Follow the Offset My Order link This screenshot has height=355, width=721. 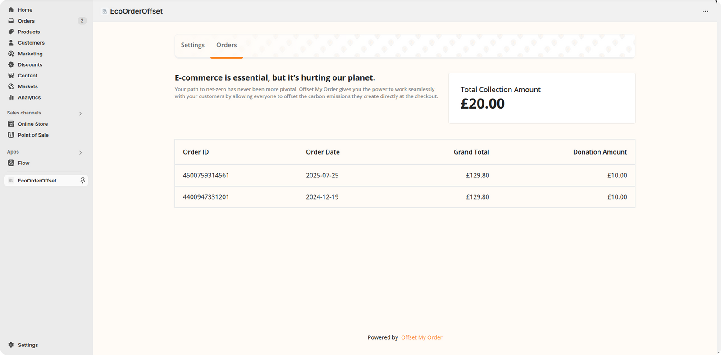point(421,337)
